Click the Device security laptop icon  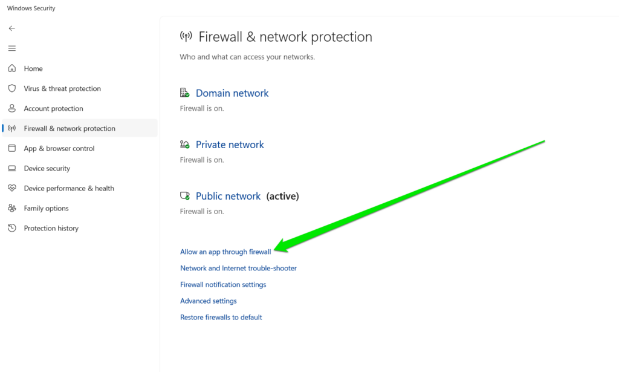[12, 168]
